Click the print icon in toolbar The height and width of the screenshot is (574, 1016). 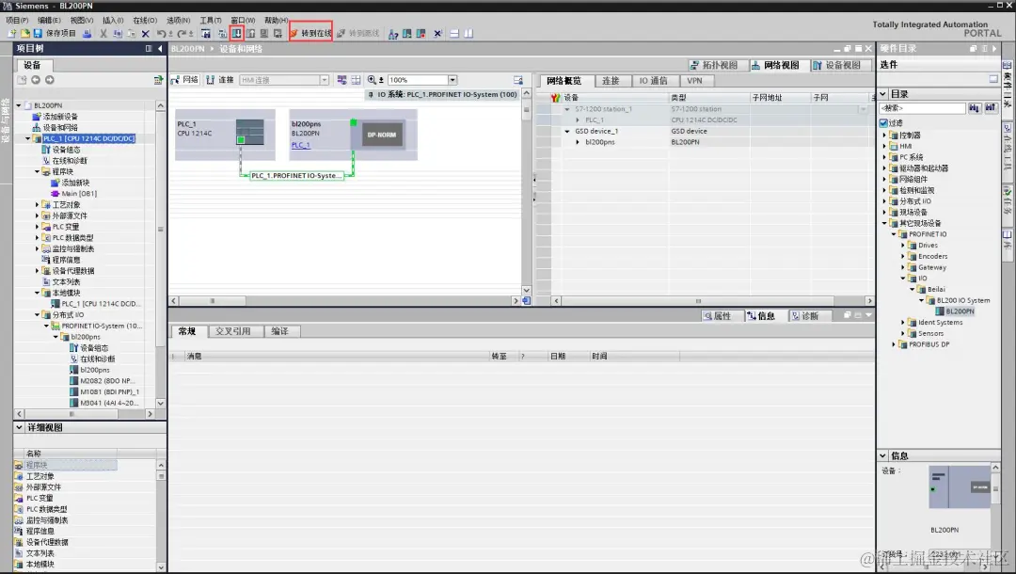[87, 33]
